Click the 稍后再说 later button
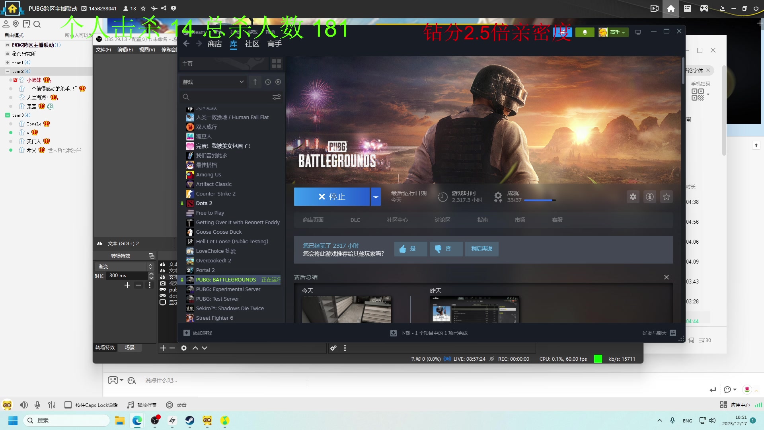This screenshot has height=430, width=764. tap(481, 249)
